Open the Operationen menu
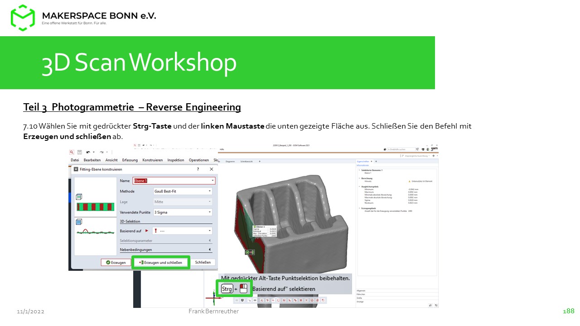Viewport: 580px width, 326px height. coord(199,160)
